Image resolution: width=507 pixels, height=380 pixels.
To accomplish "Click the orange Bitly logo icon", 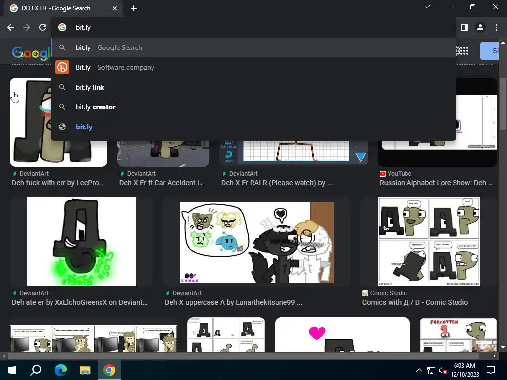I will pyautogui.click(x=62, y=67).
